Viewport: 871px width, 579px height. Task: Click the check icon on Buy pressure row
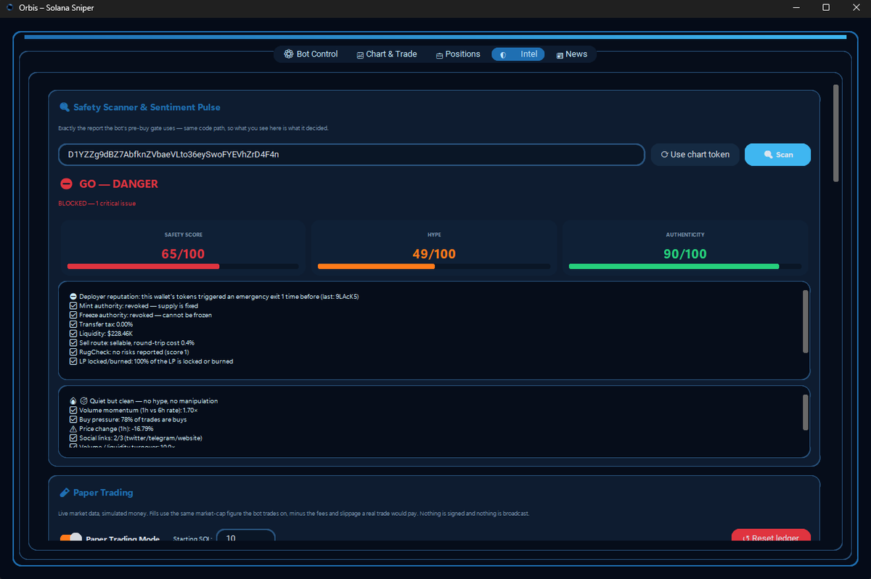73,419
